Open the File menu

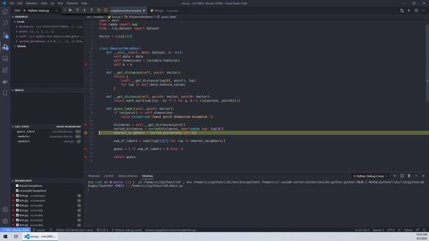(x=11, y=3)
